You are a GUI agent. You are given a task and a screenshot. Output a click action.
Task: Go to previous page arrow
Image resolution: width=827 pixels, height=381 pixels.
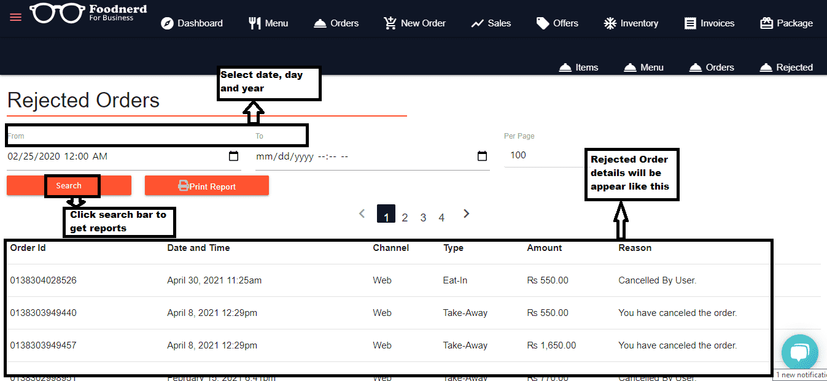tap(362, 214)
